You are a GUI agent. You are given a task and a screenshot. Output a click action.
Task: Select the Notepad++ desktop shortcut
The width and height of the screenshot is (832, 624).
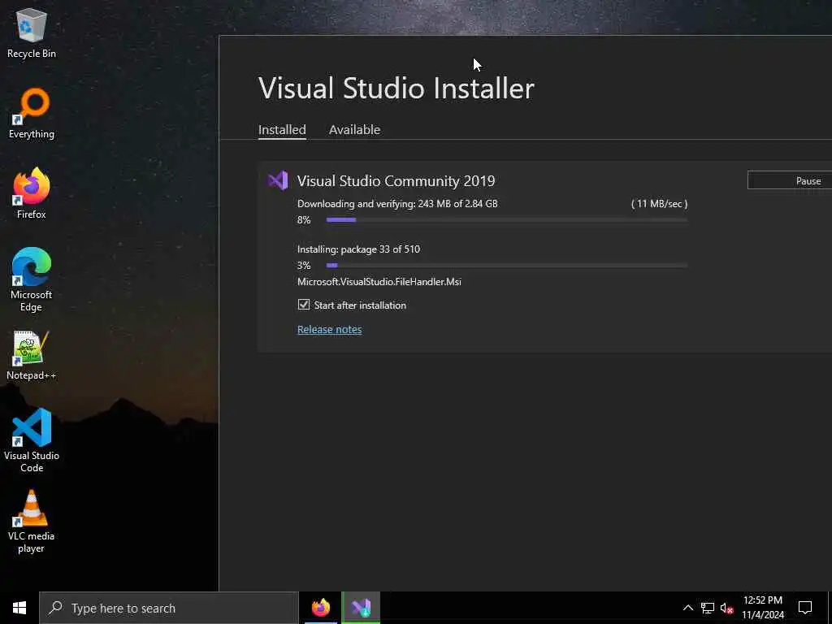32,356
